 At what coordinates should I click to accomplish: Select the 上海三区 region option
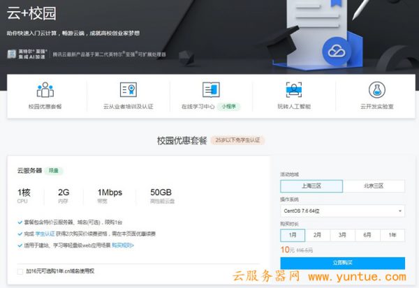(311, 186)
